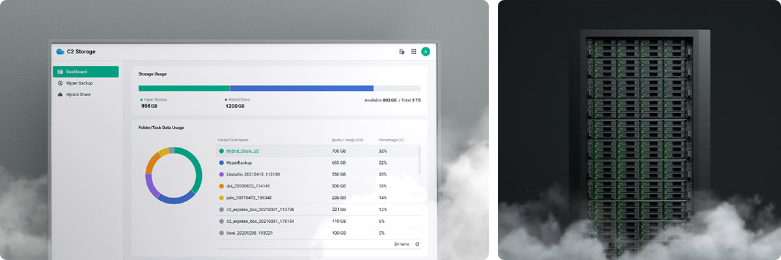The width and height of the screenshot is (781, 260).
Task: Open the file location settings icon
Action: tap(402, 51)
